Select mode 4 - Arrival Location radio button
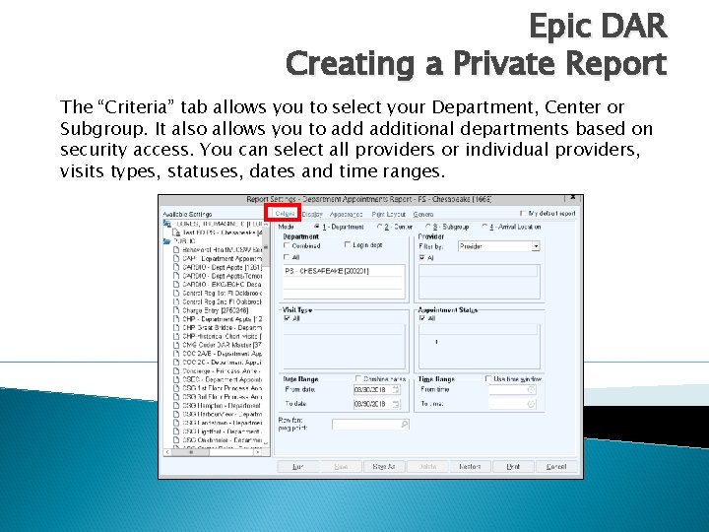Viewport: 709px width, 532px height. 485,227
